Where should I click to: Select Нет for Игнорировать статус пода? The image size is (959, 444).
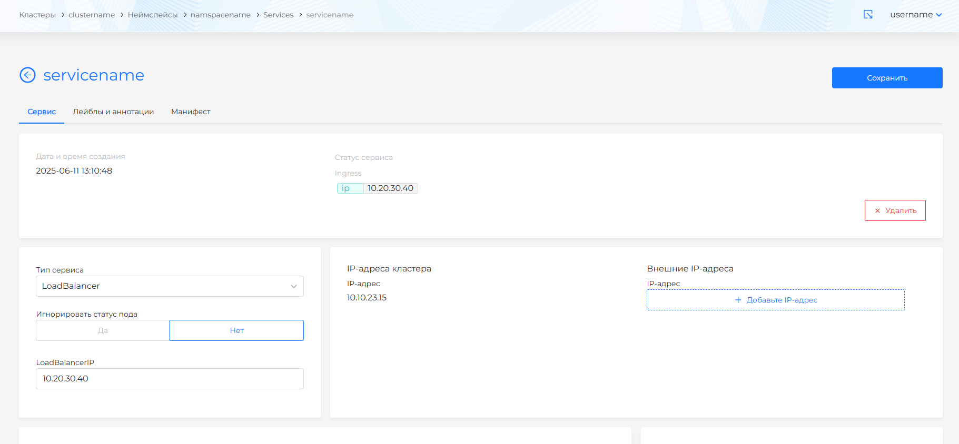click(236, 330)
